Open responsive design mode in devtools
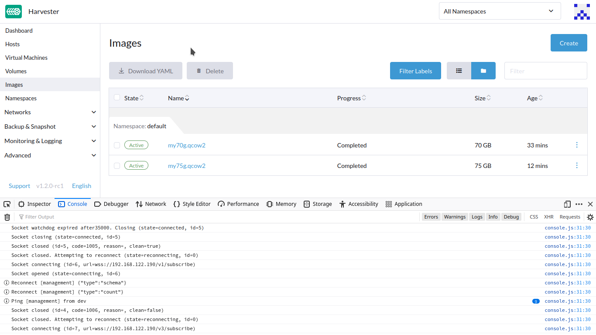 click(567, 204)
